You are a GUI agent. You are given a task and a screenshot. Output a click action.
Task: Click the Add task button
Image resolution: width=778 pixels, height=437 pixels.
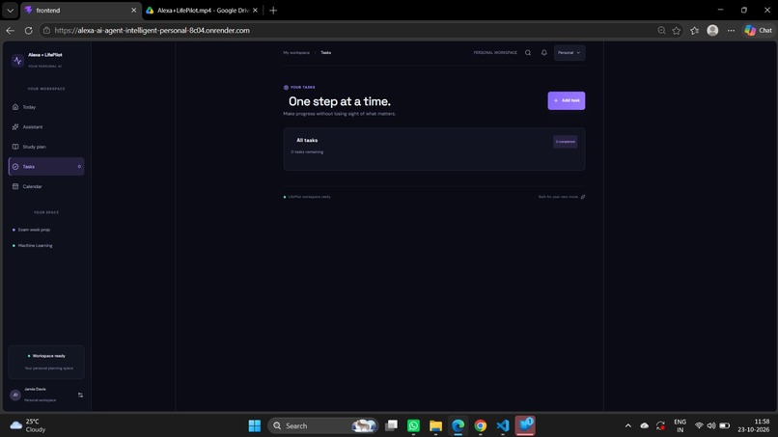click(567, 100)
